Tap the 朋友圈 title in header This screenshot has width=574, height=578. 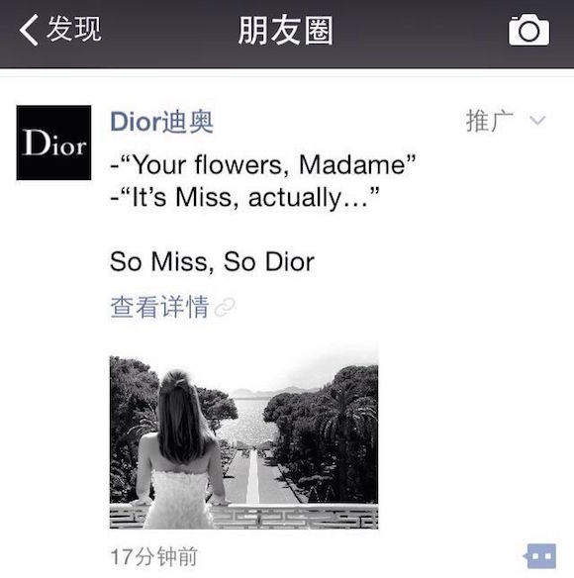286,31
